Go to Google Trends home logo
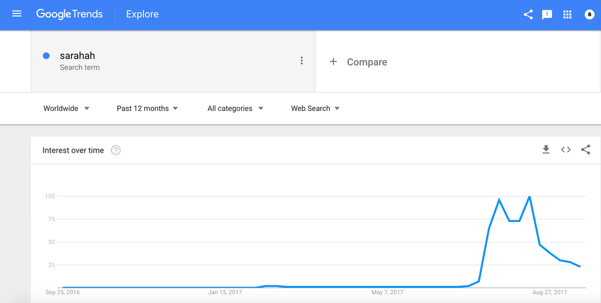This screenshot has height=303, width=601. [x=69, y=14]
